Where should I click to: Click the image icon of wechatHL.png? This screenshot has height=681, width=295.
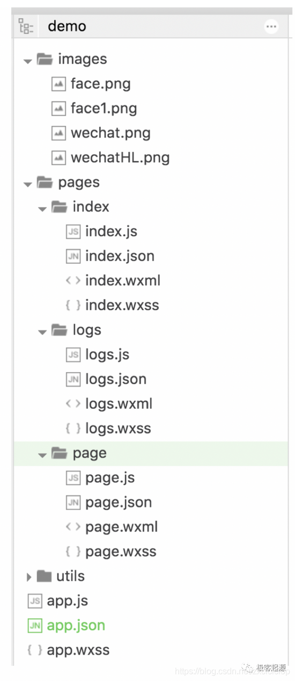58,158
